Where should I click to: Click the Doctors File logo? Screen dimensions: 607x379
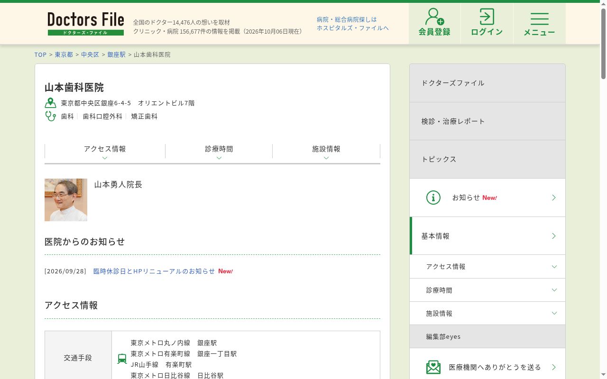coord(86,24)
